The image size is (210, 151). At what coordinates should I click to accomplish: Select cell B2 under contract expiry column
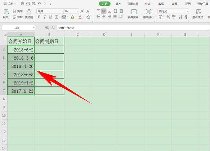tap(49, 49)
